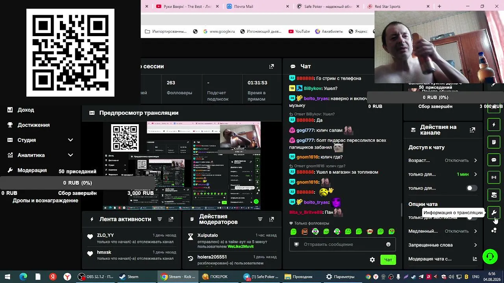The height and width of the screenshot is (283, 504).
Task: Open the 1 мин chat restriction setting
Action: pos(443,174)
